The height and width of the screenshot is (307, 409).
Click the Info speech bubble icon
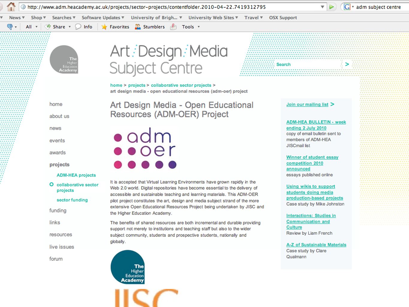coord(78,27)
